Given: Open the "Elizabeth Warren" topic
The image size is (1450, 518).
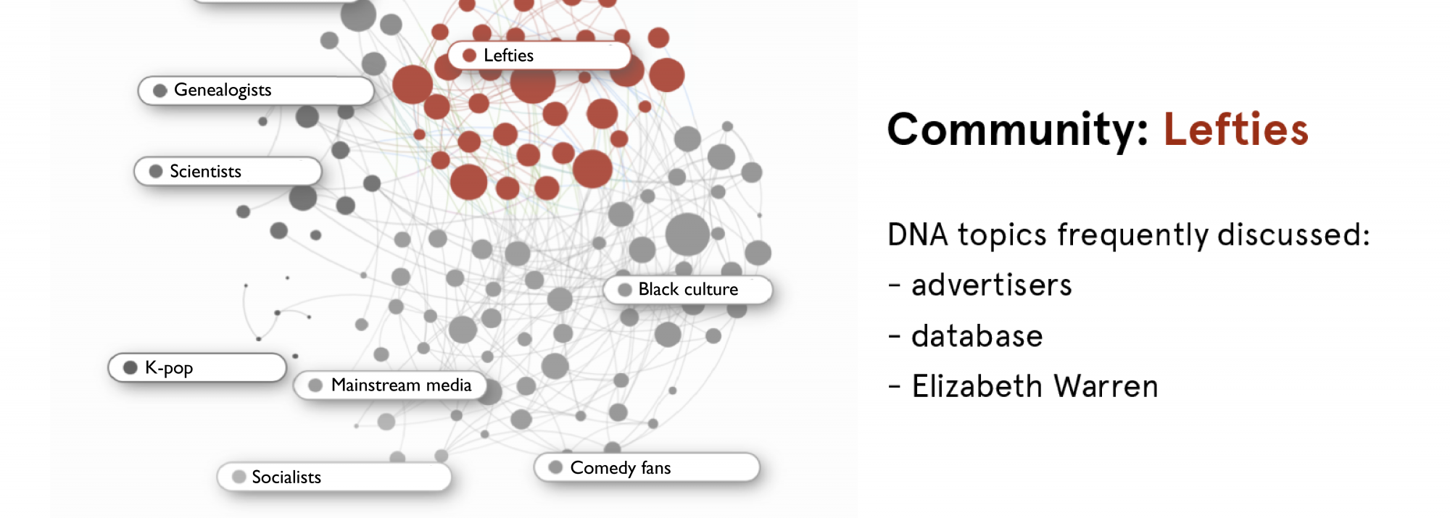Looking at the screenshot, I should pos(1035,386).
